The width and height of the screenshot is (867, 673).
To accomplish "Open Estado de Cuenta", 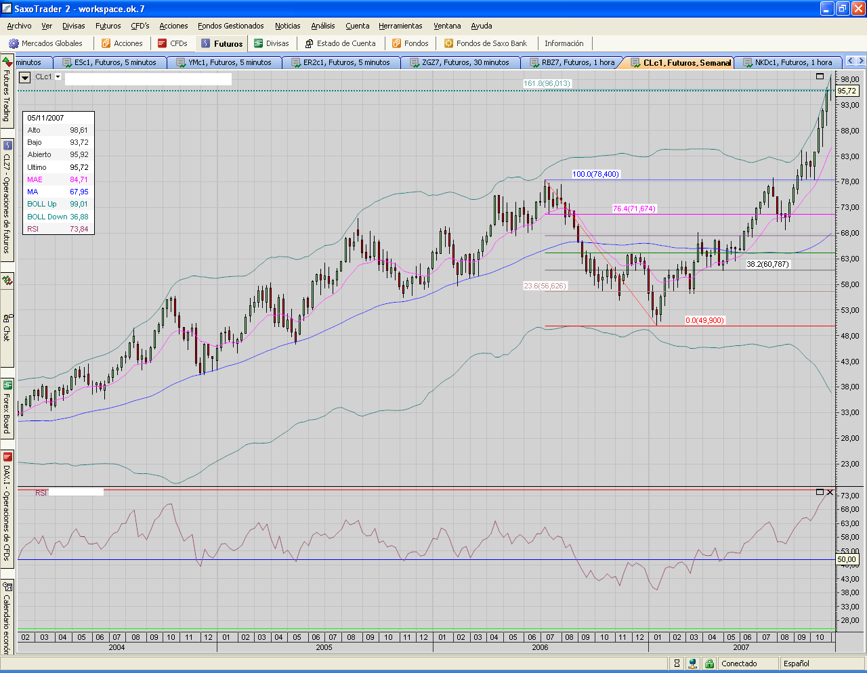I will click(340, 43).
